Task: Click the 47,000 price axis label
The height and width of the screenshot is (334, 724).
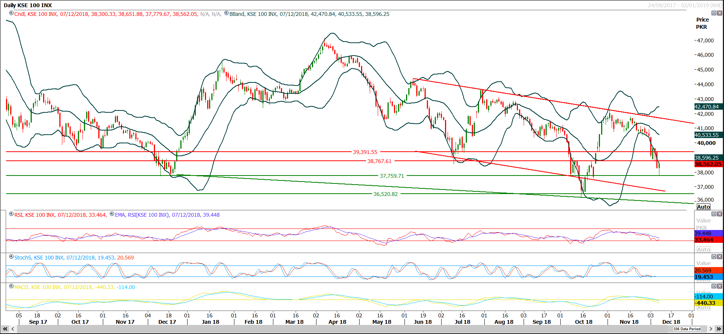Action: pos(705,40)
